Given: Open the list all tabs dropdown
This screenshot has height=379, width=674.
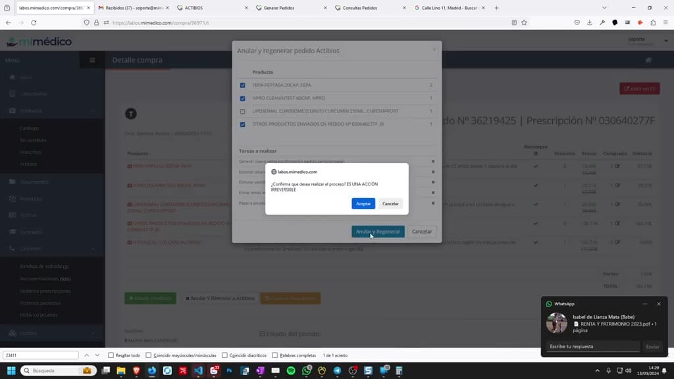Looking at the screenshot, I should (x=604, y=8).
